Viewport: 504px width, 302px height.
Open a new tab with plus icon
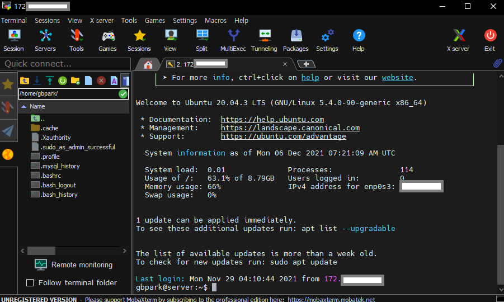click(x=307, y=64)
